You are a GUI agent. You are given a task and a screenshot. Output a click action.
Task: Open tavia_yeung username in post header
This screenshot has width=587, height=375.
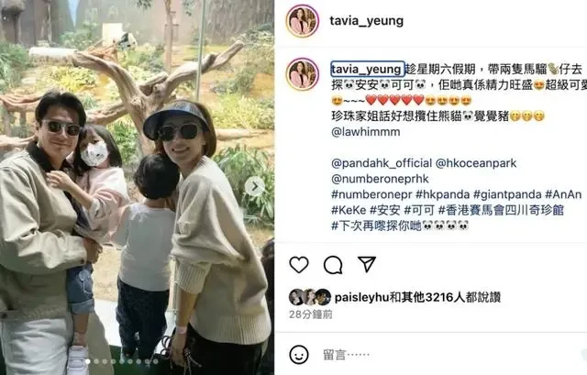(367, 20)
